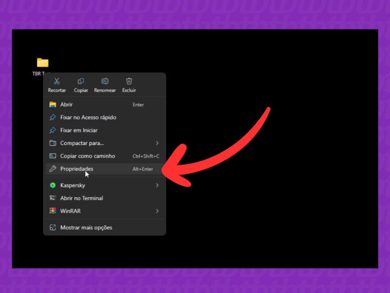Click the colorful WinRAR books icon
The width and height of the screenshot is (390, 293).
[53, 211]
